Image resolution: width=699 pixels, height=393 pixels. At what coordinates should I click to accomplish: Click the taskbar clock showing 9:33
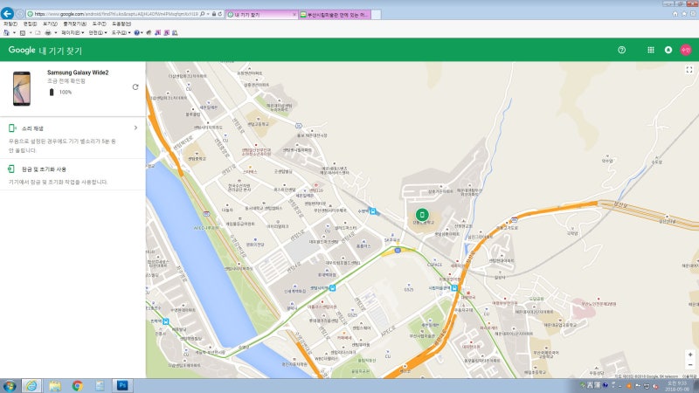(676, 386)
